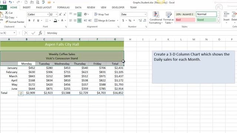Apply Fill Color with the paint bucket

click(x=55, y=20)
